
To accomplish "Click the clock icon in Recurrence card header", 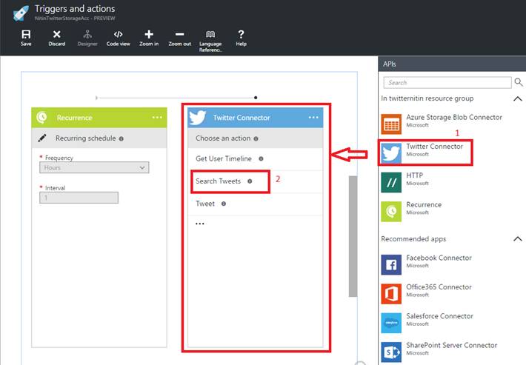I will pos(42,117).
